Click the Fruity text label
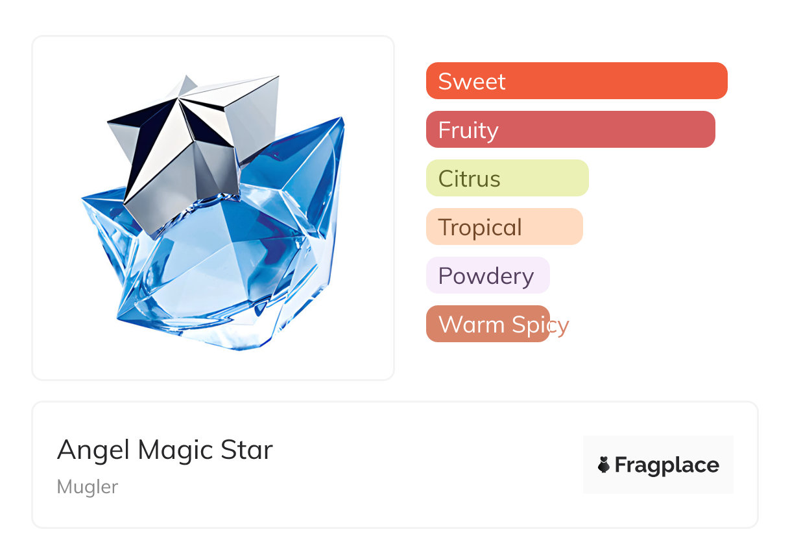The height and width of the screenshot is (560, 790). (x=468, y=130)
